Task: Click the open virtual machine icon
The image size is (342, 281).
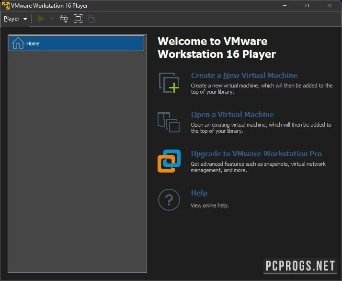Action: 169,122
